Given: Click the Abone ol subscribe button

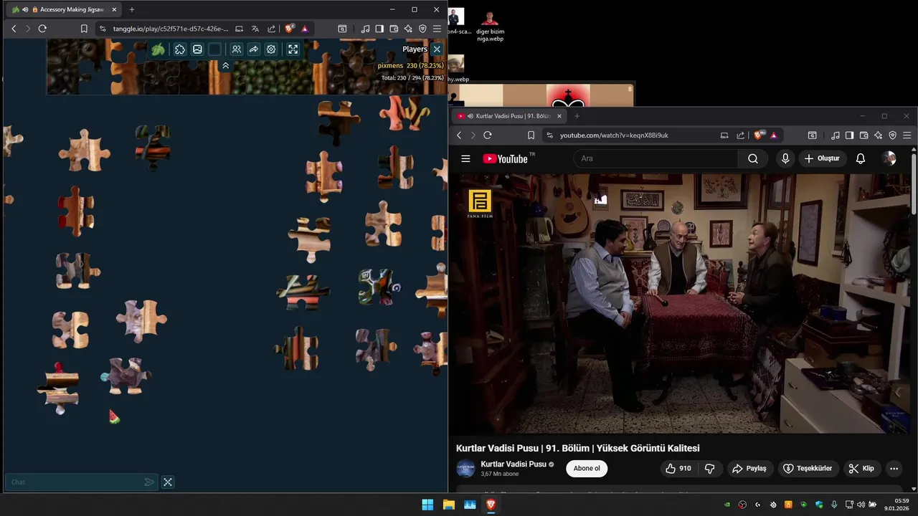Looking at the screenshot, I should click(587, 469).
